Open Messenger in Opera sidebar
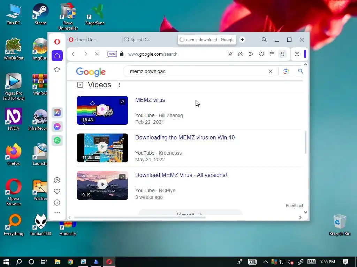The image size is (357, 267). [x=57, y=127]
